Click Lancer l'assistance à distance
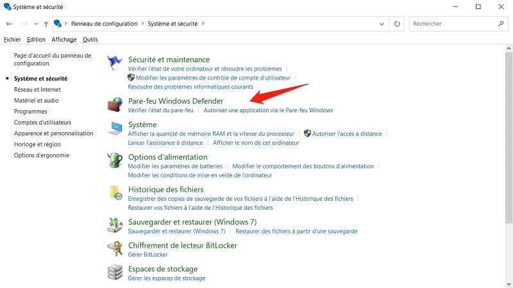 point(165,142)
